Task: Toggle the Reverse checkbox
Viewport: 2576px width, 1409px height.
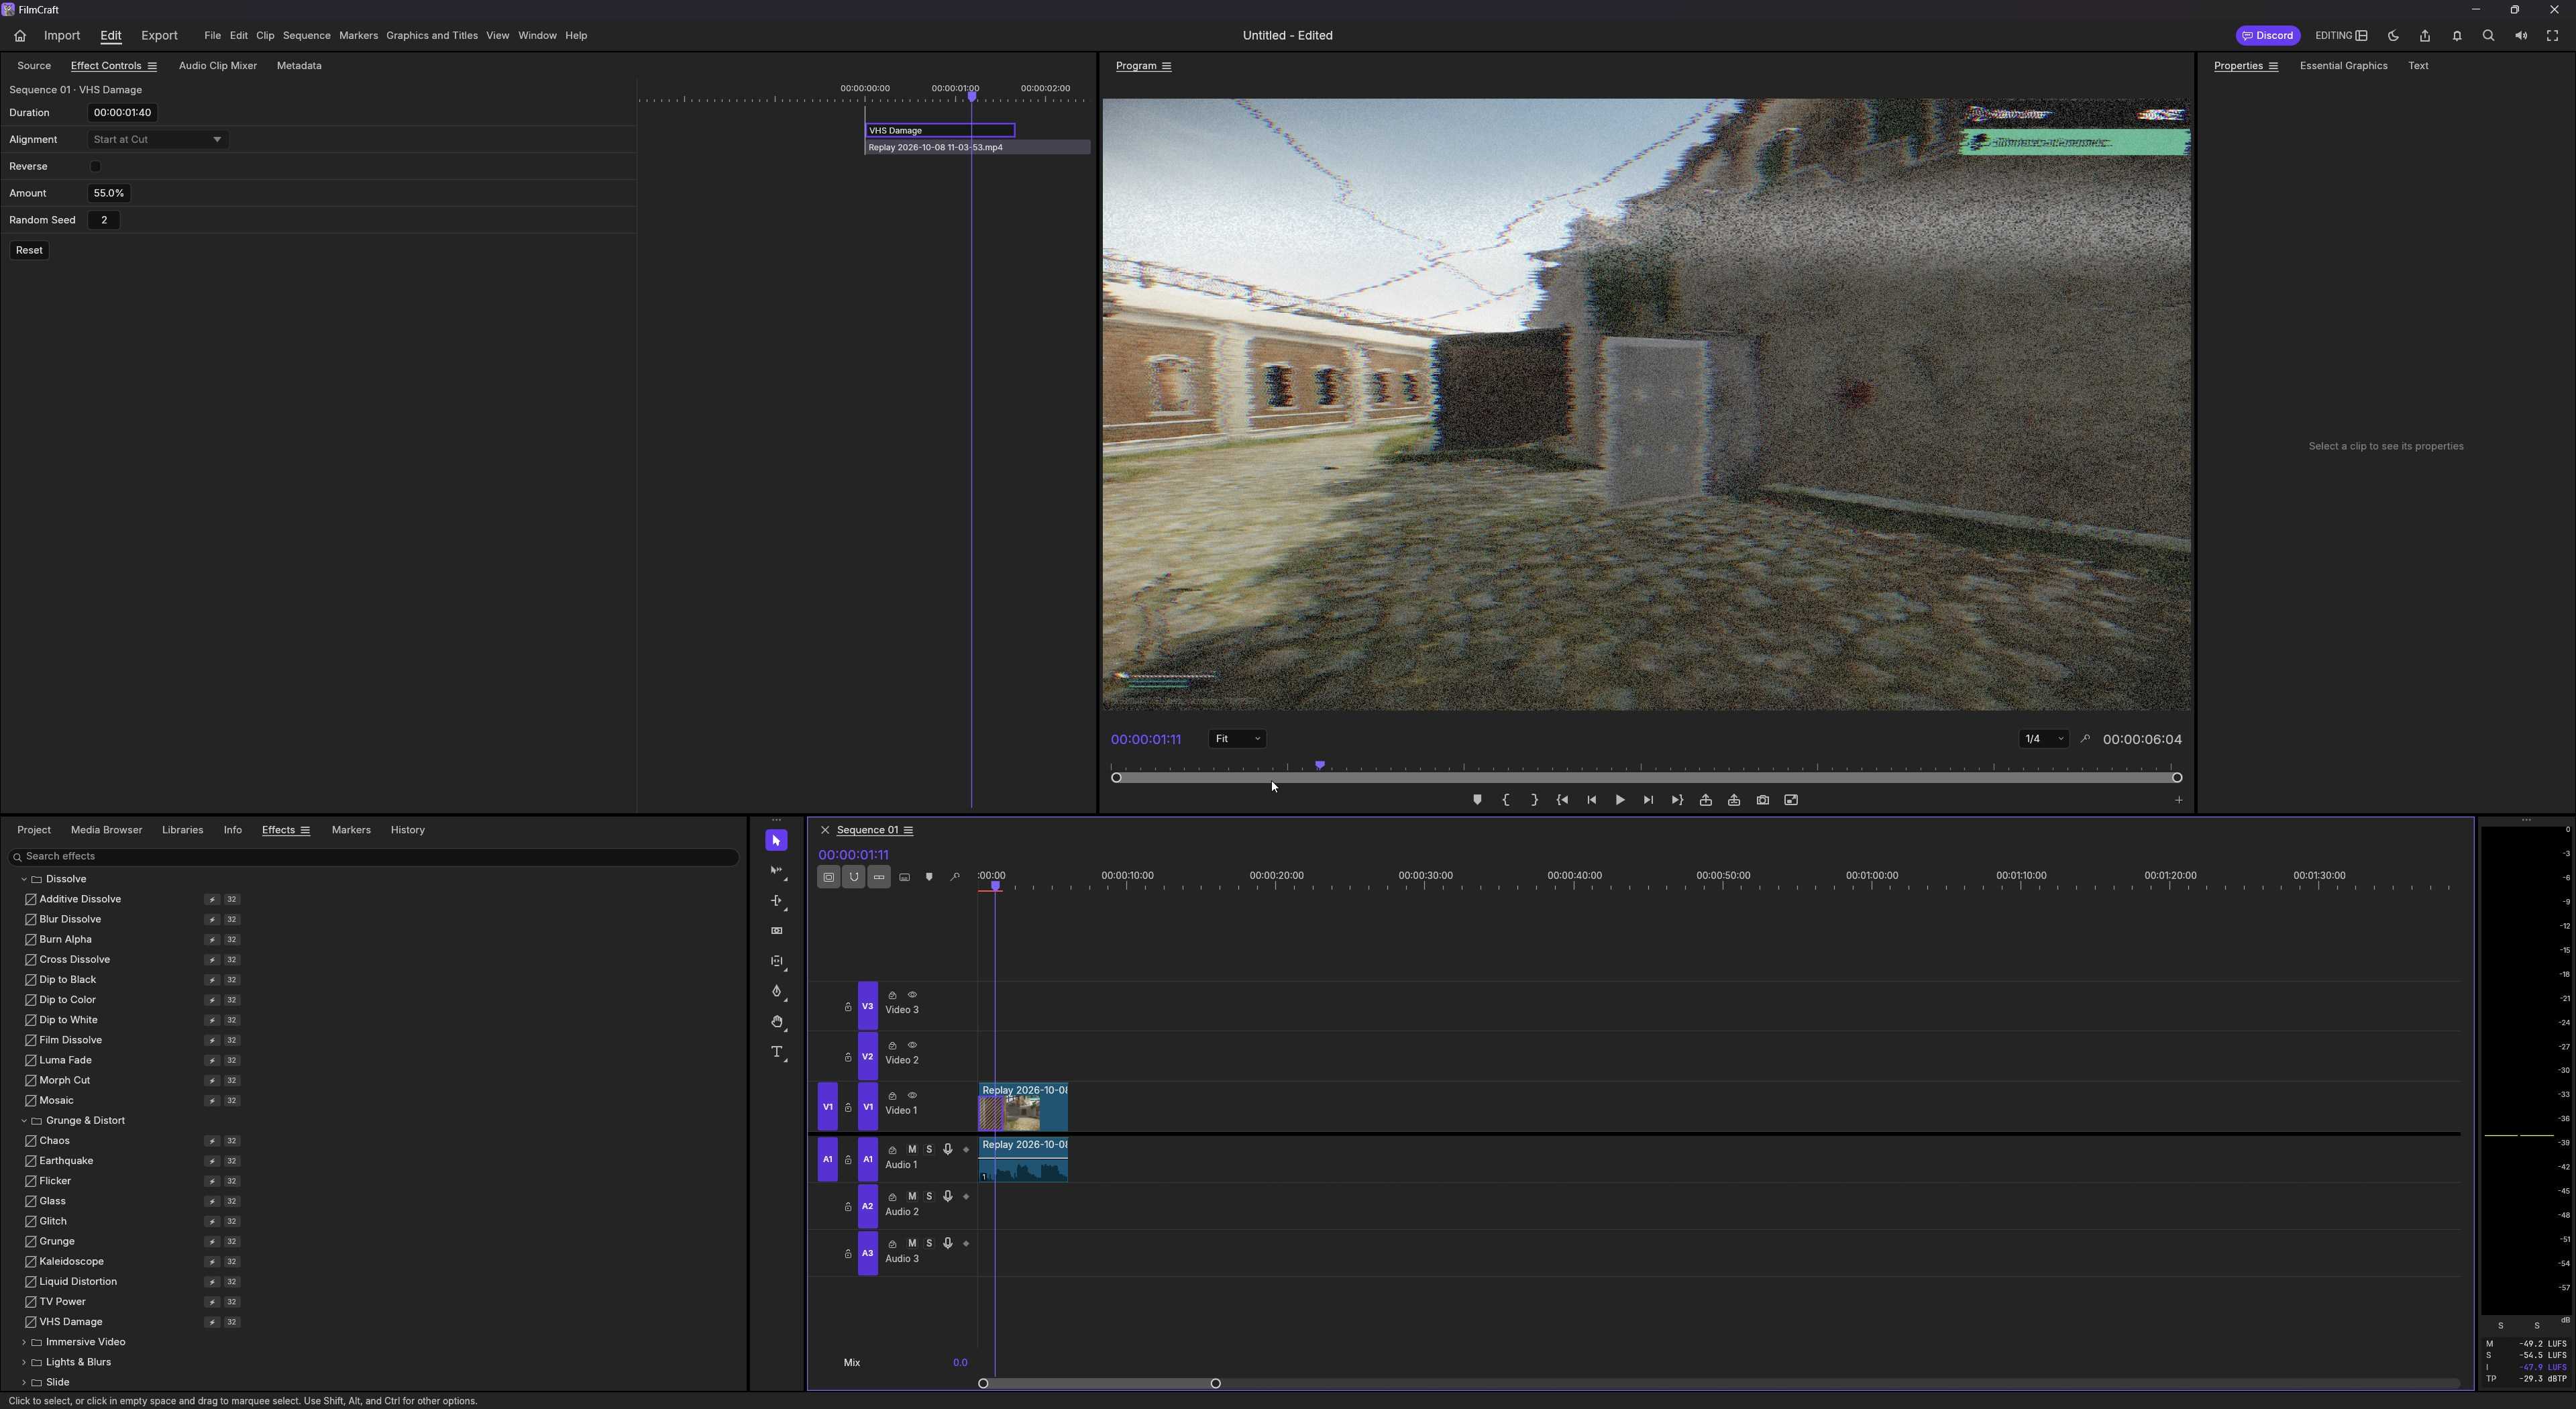Action: [x=96, y=166]
